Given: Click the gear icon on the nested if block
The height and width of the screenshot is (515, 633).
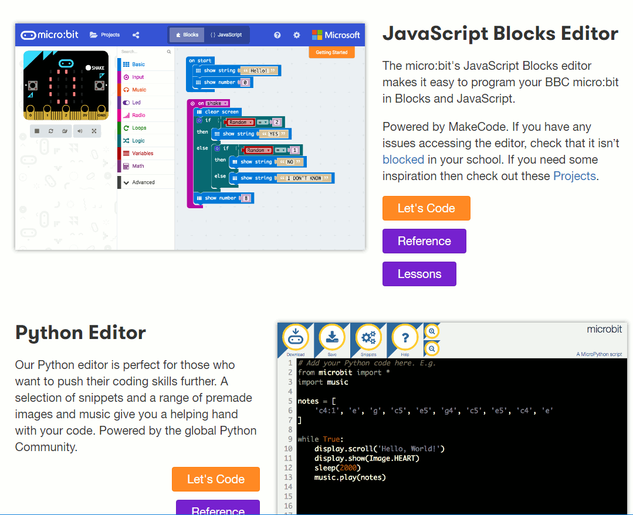Looking at the screenshot, I should 217,148.
